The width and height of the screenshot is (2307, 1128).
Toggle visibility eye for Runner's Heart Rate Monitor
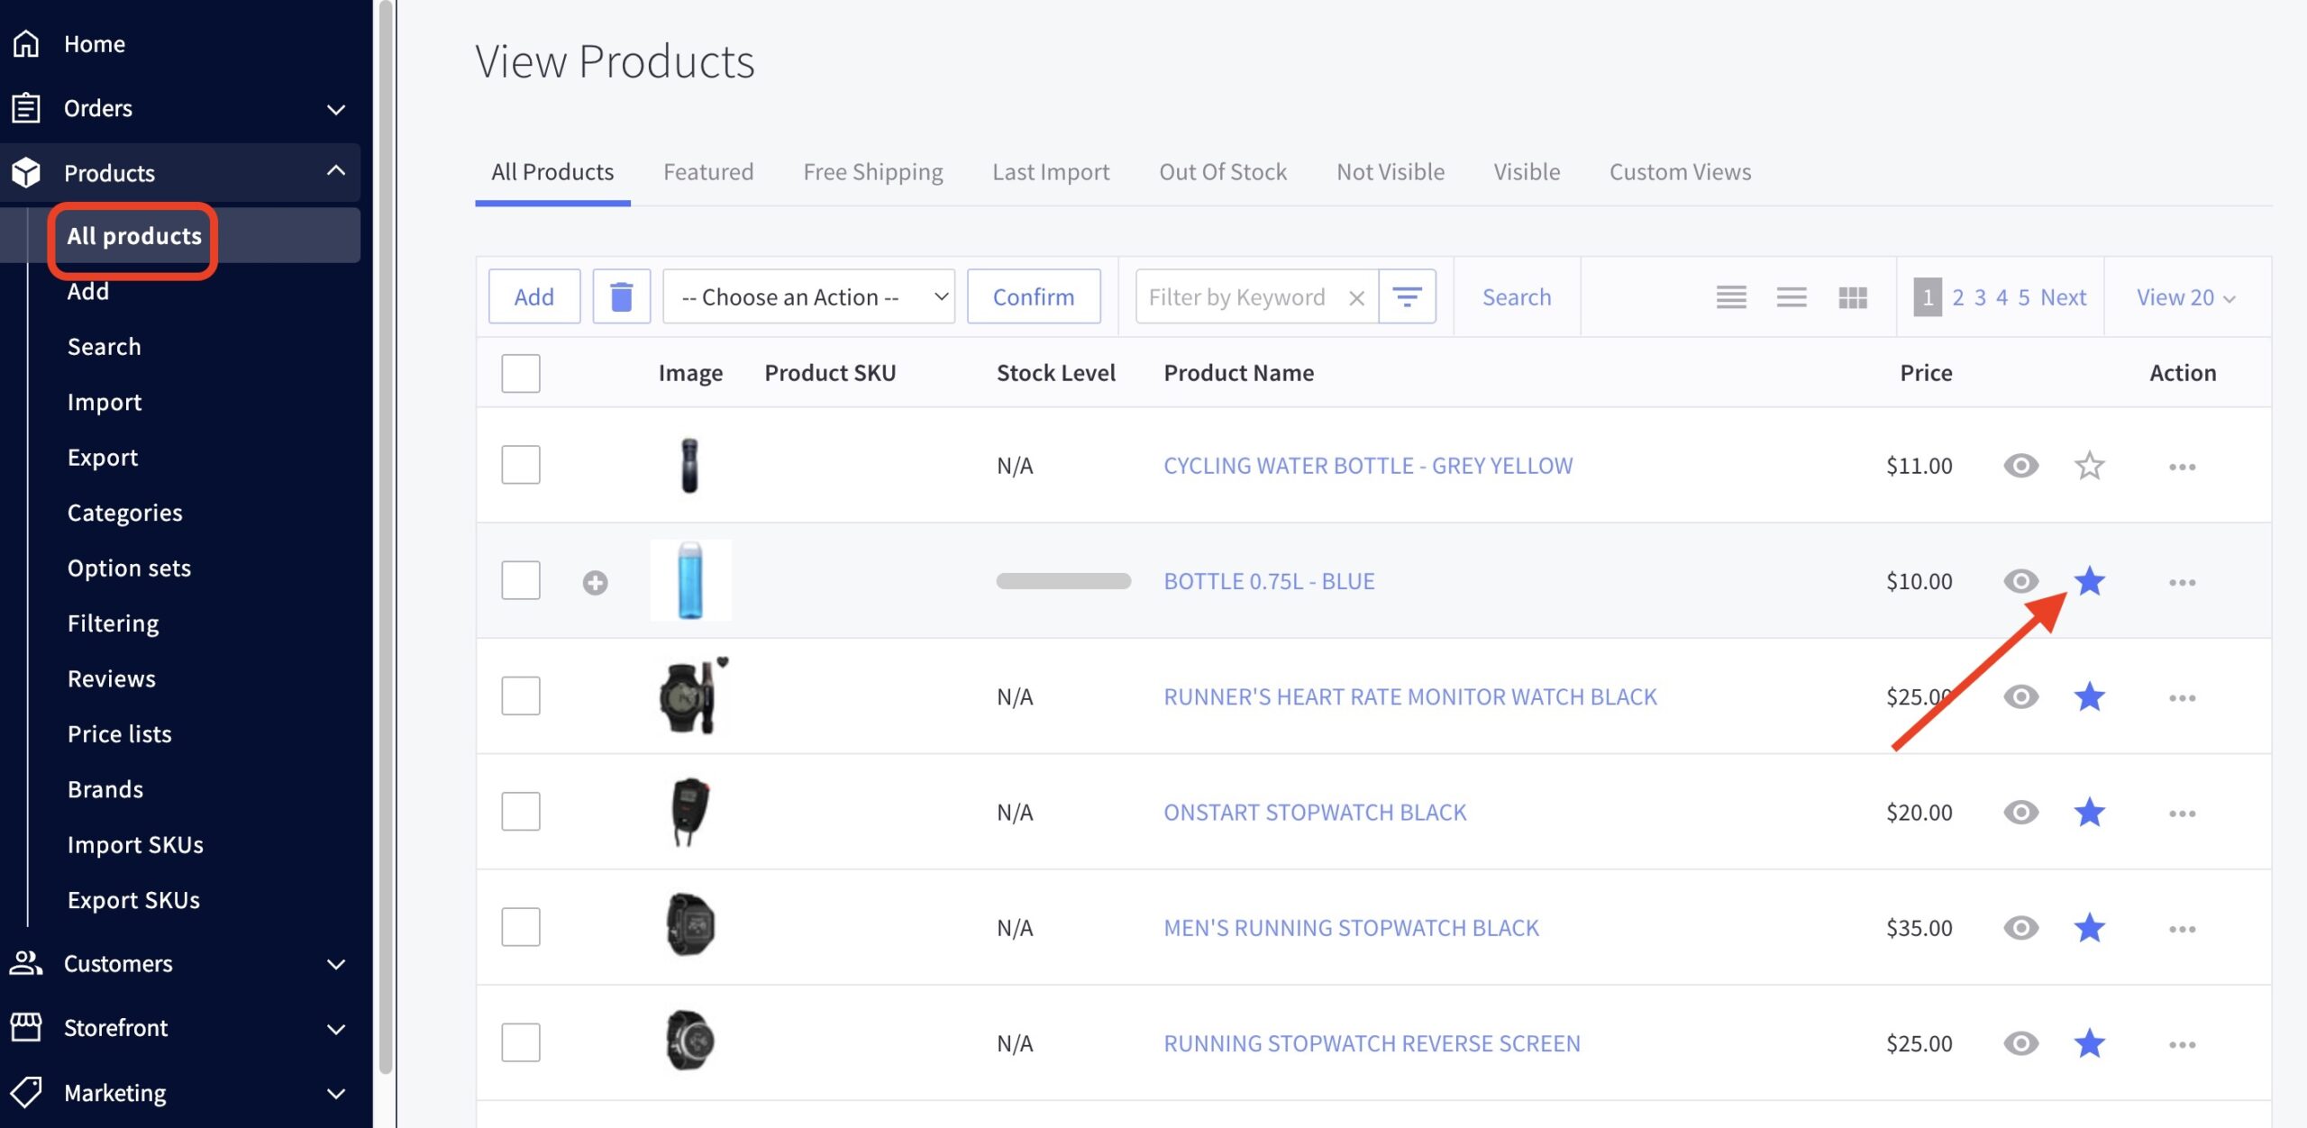(2020, 696)
